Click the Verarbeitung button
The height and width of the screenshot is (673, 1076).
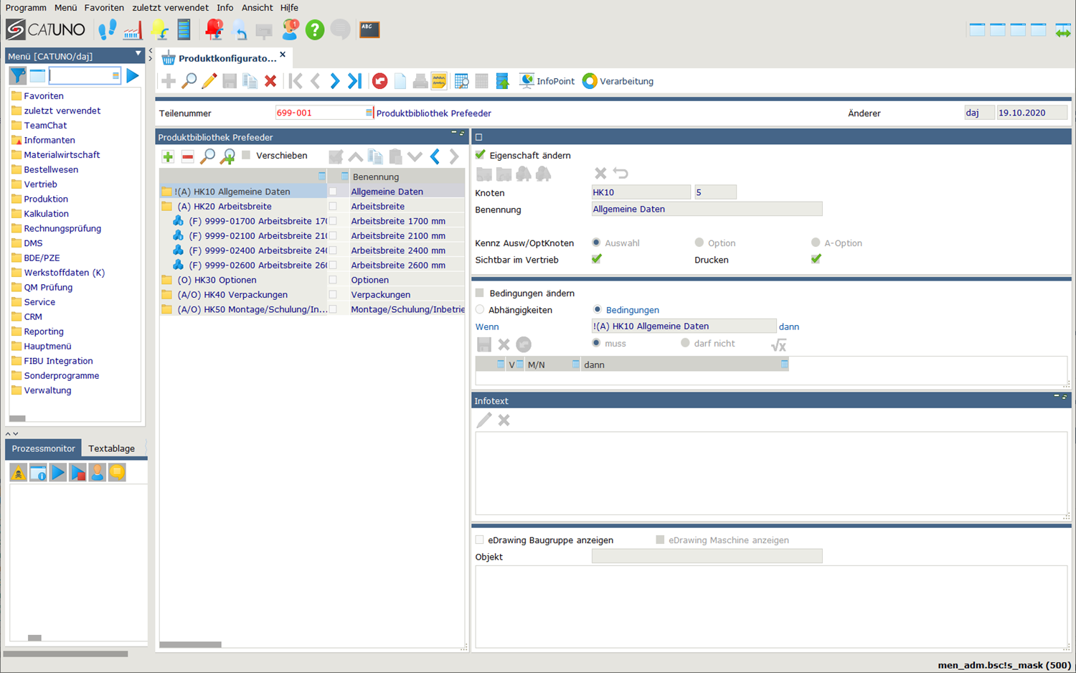(x=618, y=81)
